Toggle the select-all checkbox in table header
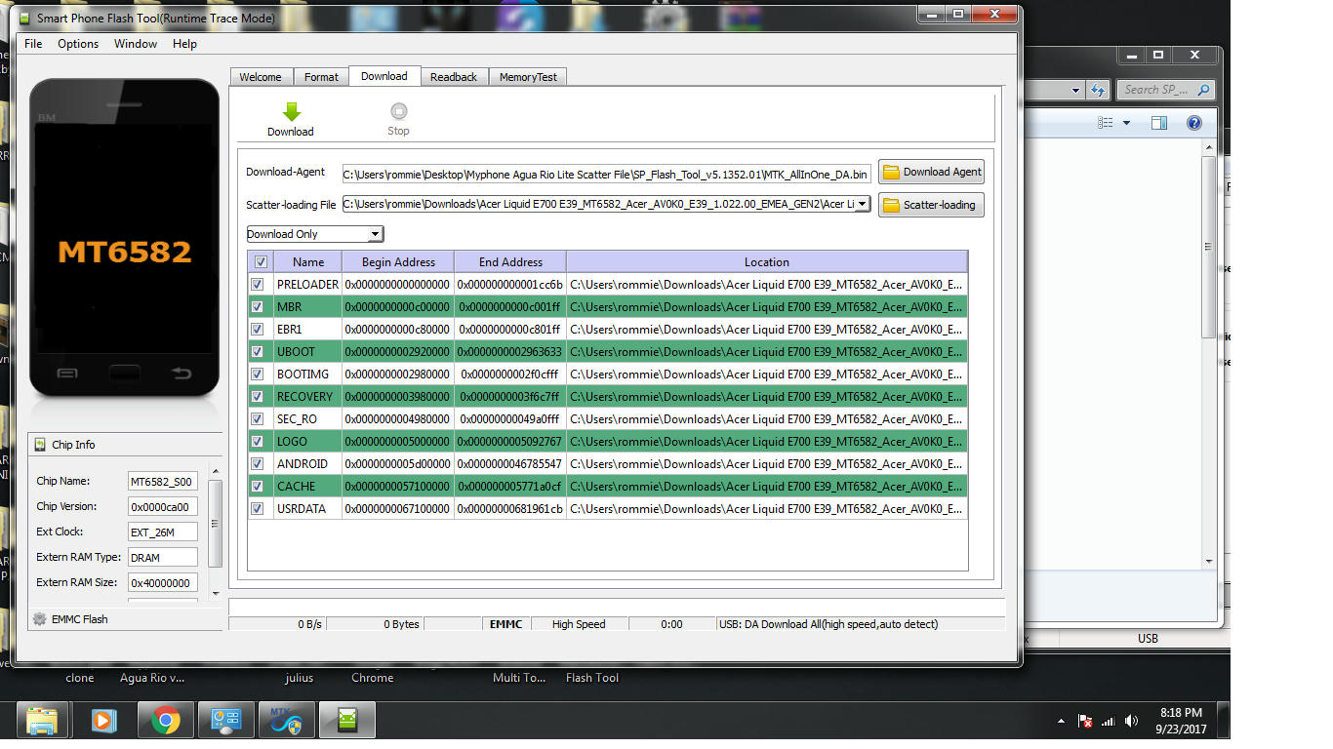Screen dimensions: 1333x749 click(260, 262)
